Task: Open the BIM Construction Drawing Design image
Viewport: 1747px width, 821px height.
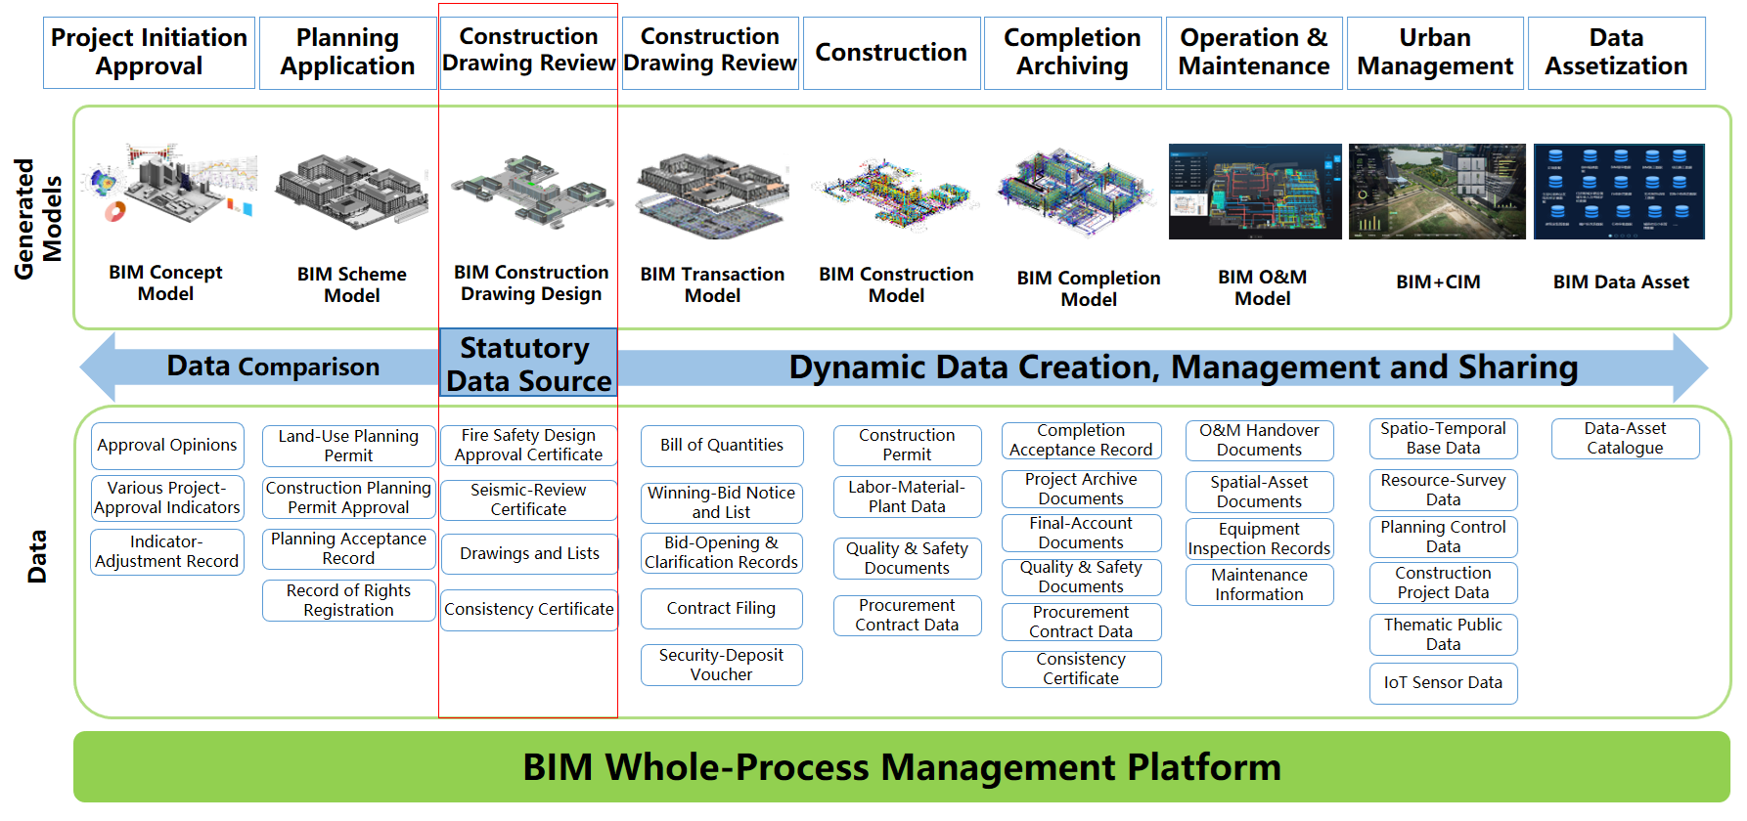Action: pos(531,191)
